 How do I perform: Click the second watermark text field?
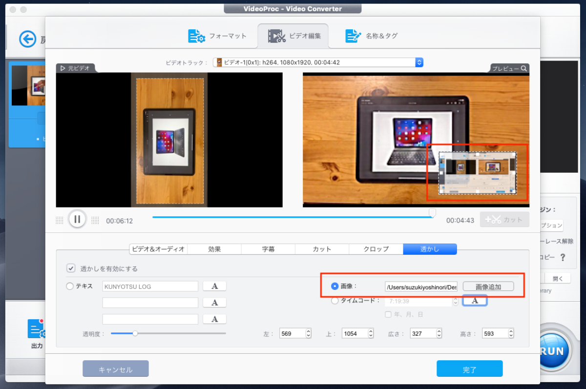coord(150,303)
